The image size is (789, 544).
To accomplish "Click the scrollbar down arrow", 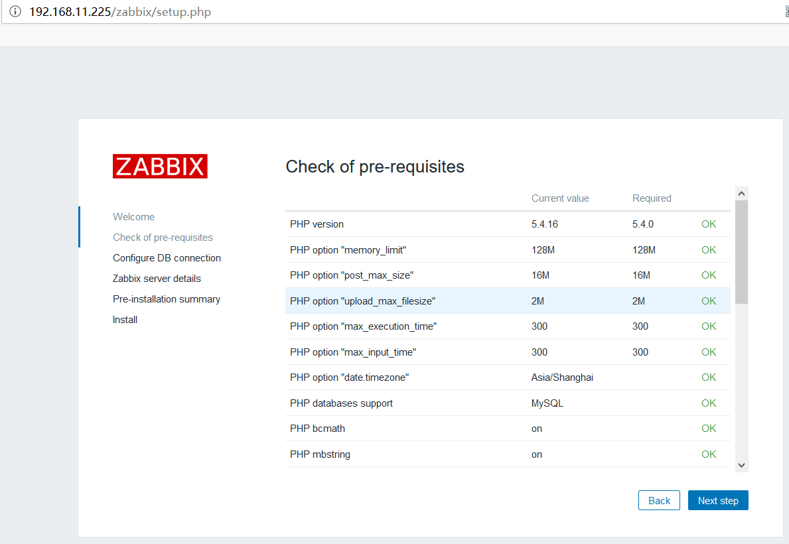I will pos(741,465).
